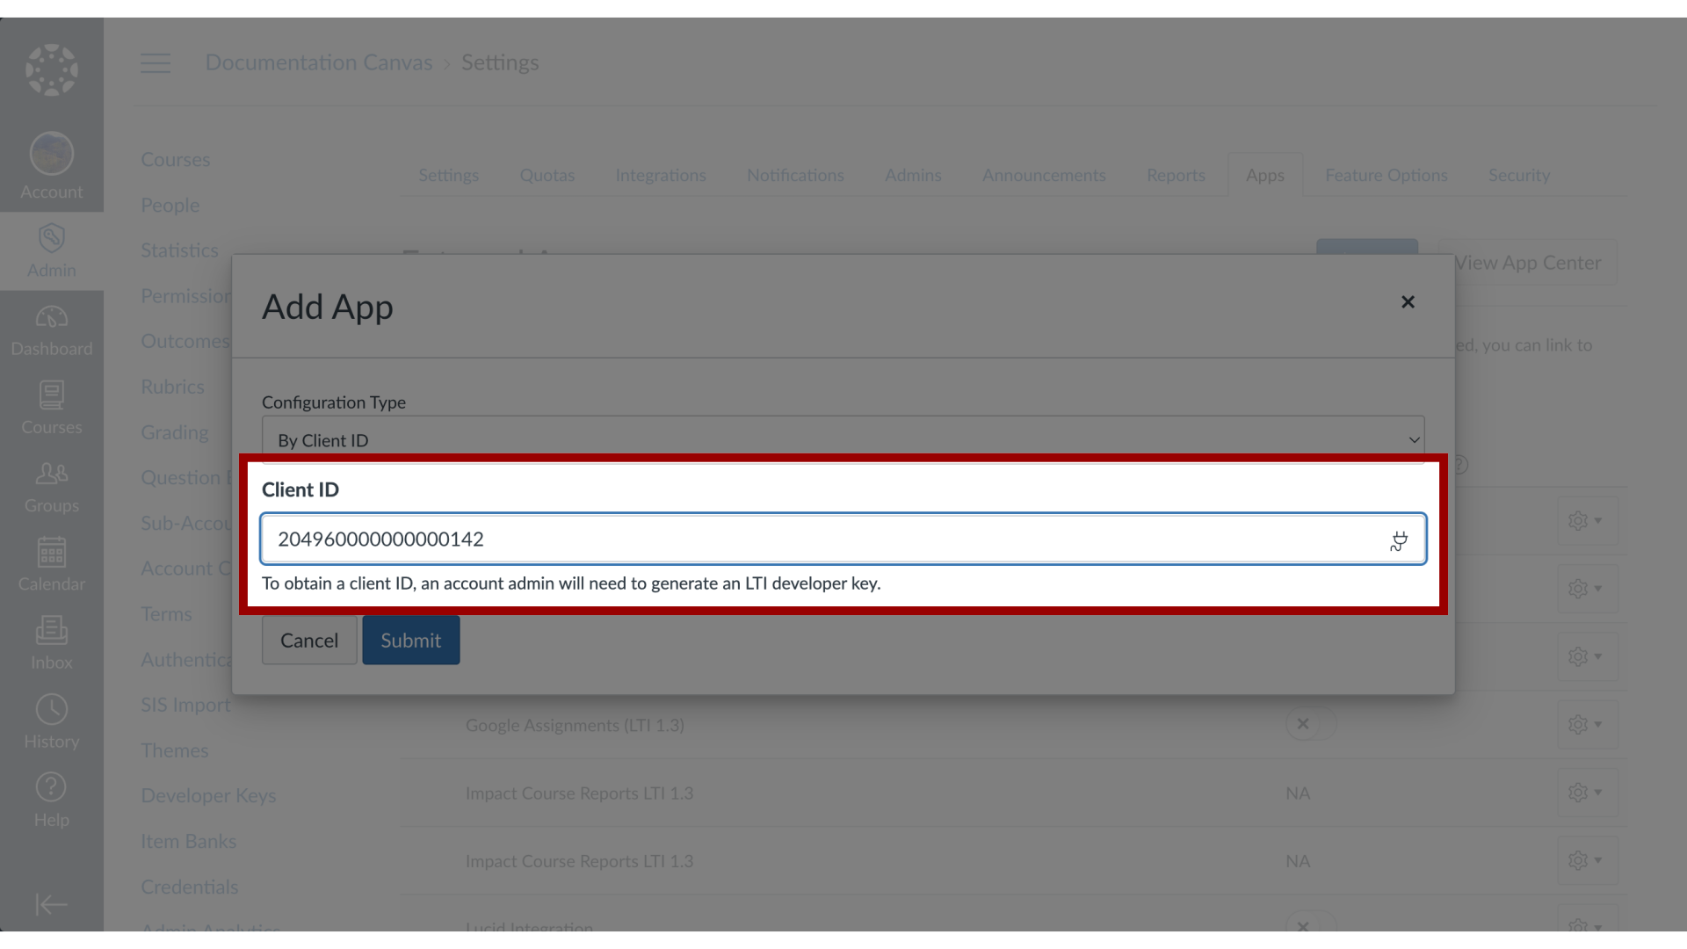This screenshot has height=949, width=1687.
Task: Navigate to Developer Keys section
Action: click(208, 795)
